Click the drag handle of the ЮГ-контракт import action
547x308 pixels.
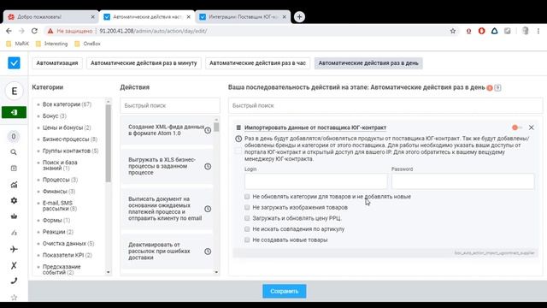[238, 127]
